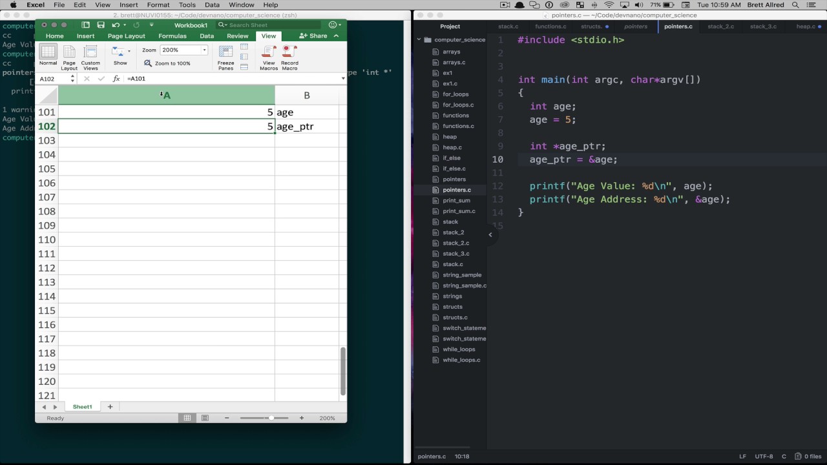Click the Name Box up/down stepper arrows
Viewport: 827px width, 465px height.
(72, 79)
